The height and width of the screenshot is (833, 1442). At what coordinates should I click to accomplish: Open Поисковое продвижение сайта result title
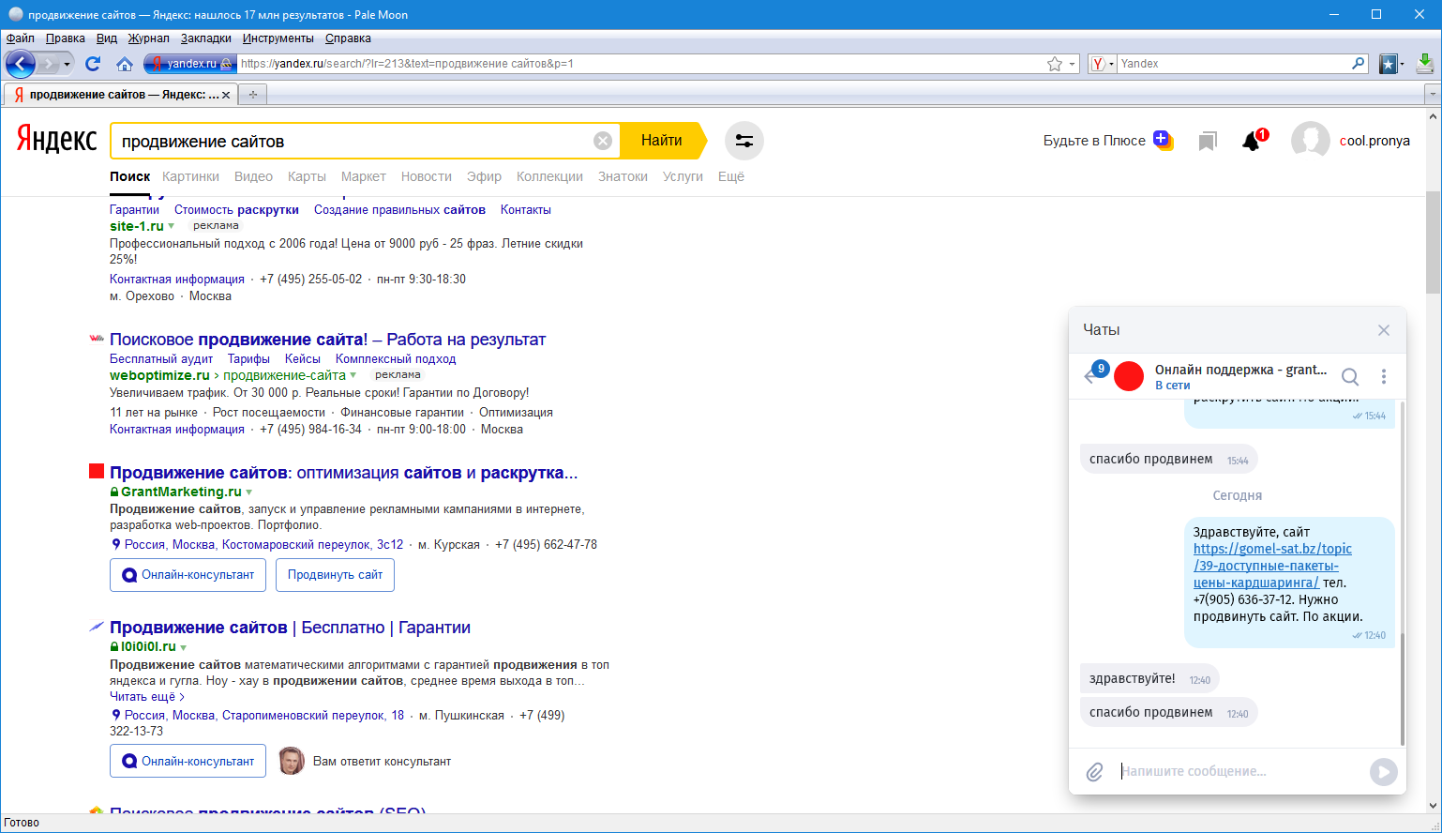tap(327, 340)
